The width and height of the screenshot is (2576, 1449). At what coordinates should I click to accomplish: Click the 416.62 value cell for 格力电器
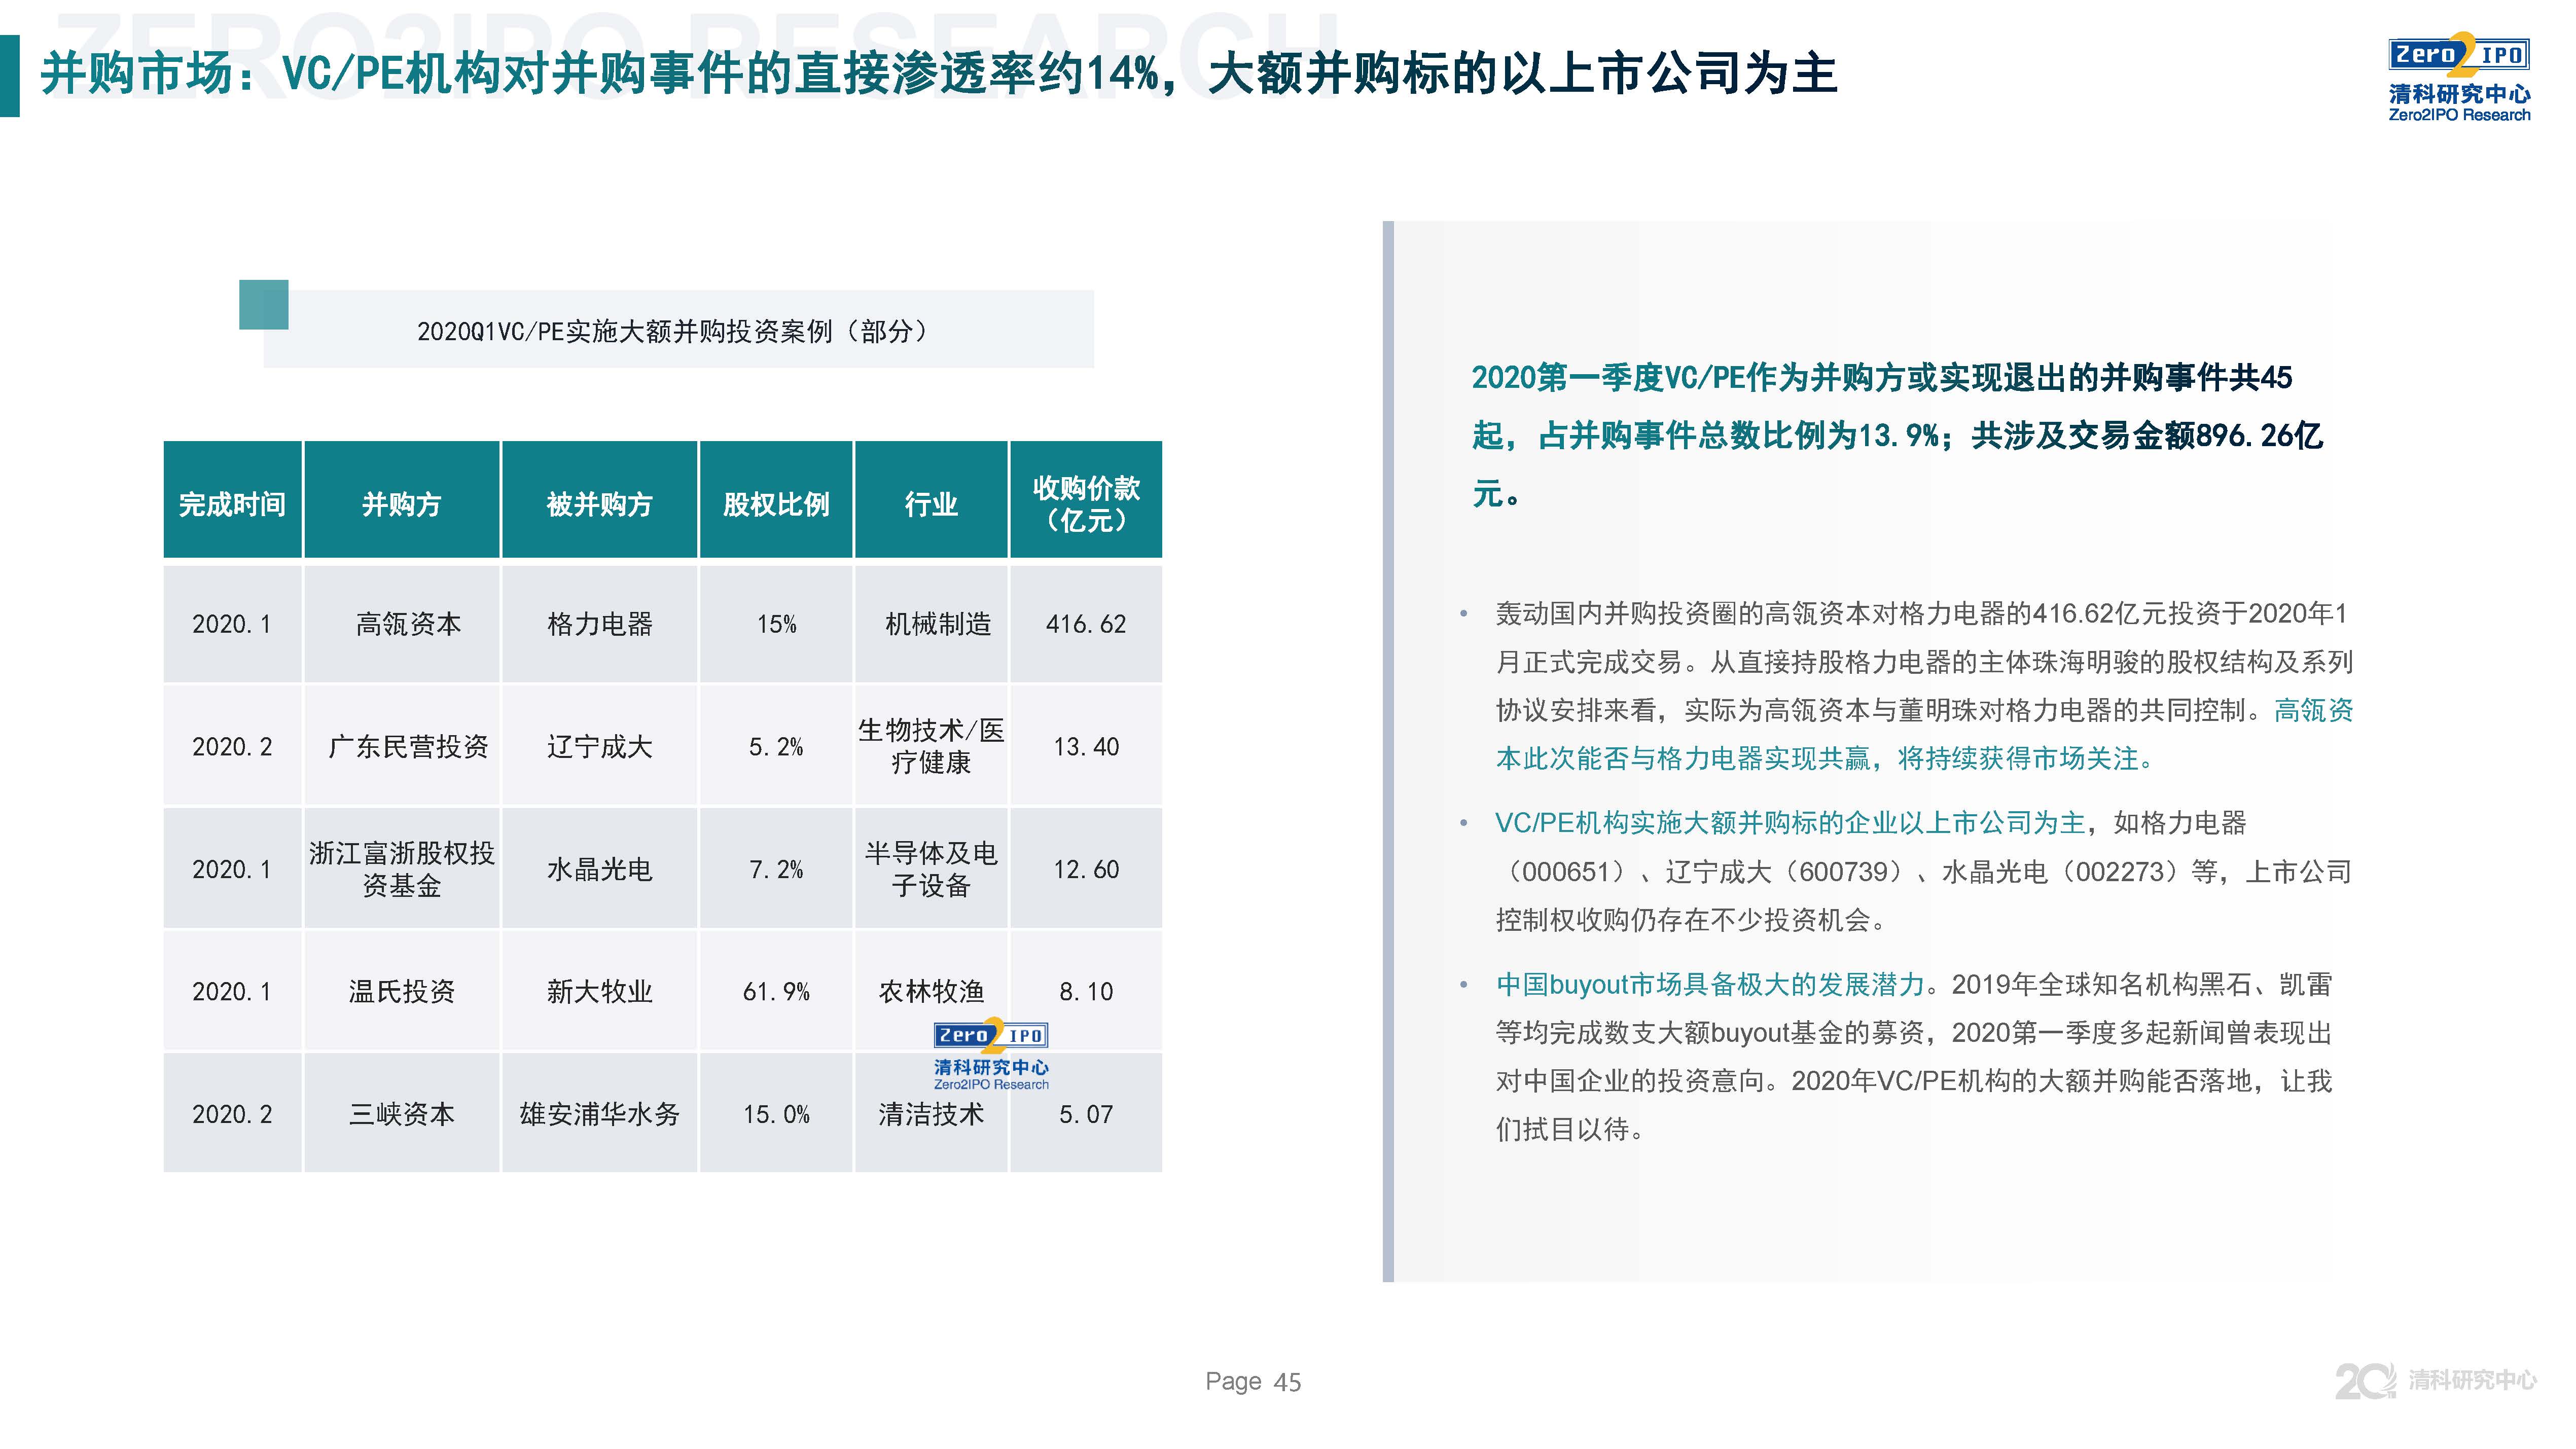click(1086, 623)
